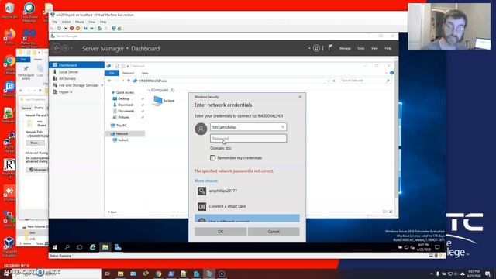Click the explorer Up arrow button

click(129, 81)
